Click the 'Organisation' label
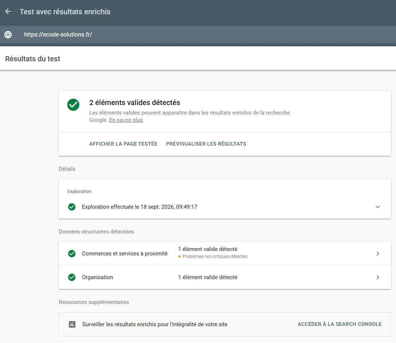 pos(98,277)
